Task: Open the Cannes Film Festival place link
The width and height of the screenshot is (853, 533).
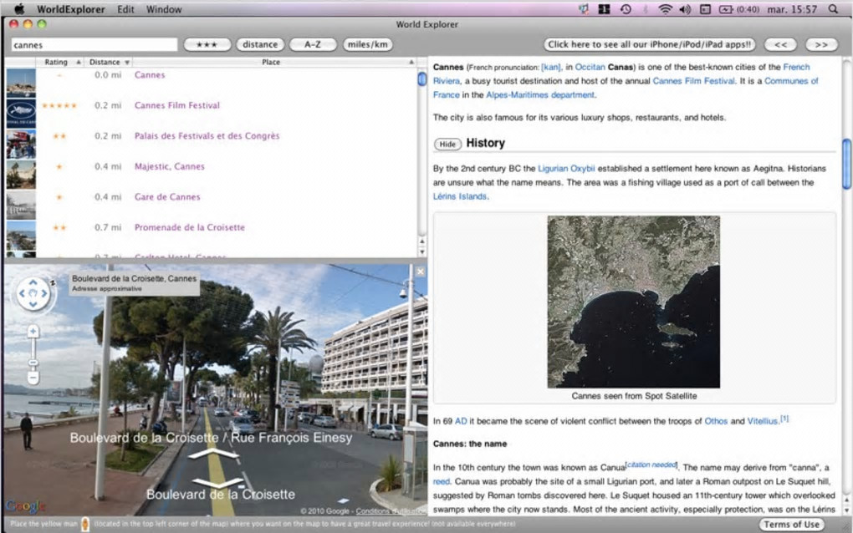Action: coord(177,105)
